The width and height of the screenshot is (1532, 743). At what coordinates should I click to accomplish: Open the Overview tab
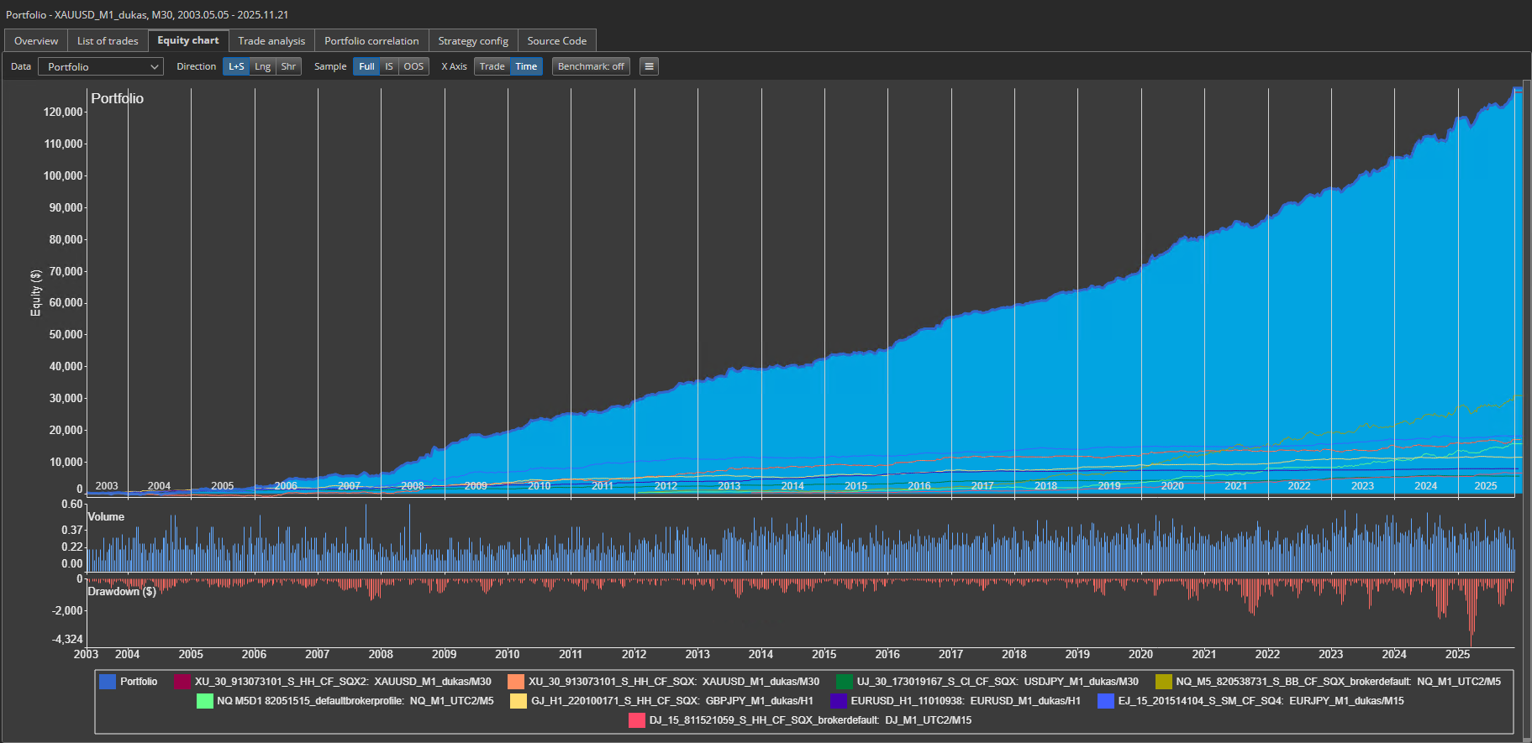(36, 40)
